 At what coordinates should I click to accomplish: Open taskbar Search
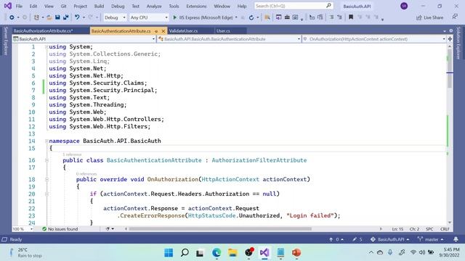(185, 253)
